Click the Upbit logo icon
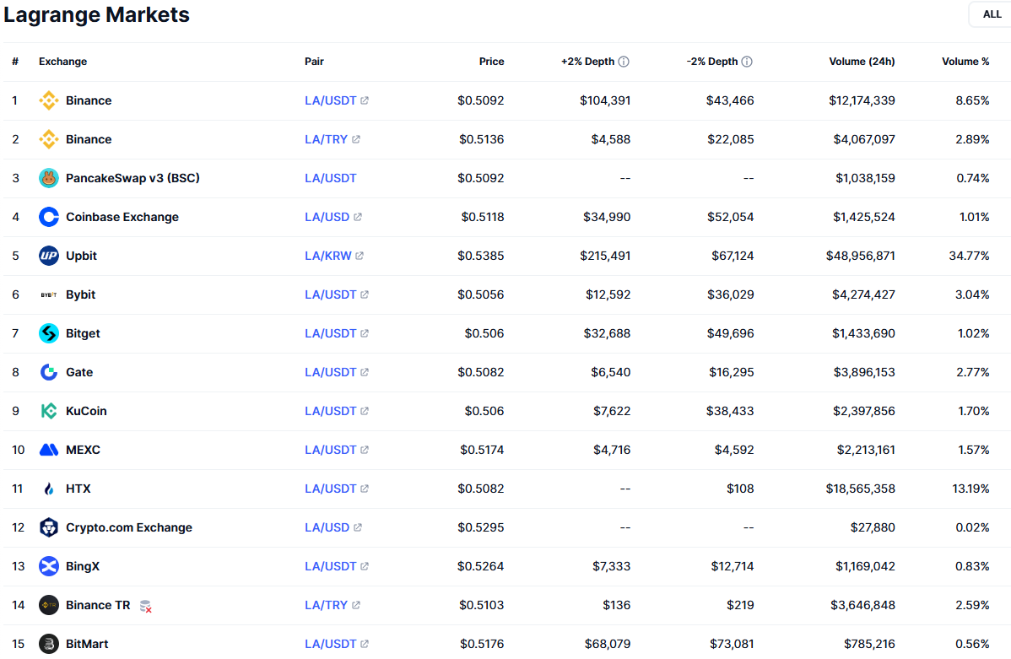 click(x=48, y=256)
